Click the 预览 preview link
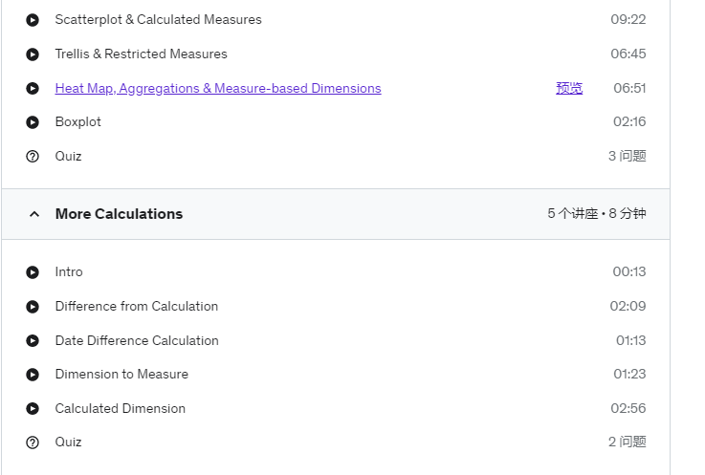The width and height of the screenshot is (705, 475). coord(569,88)
